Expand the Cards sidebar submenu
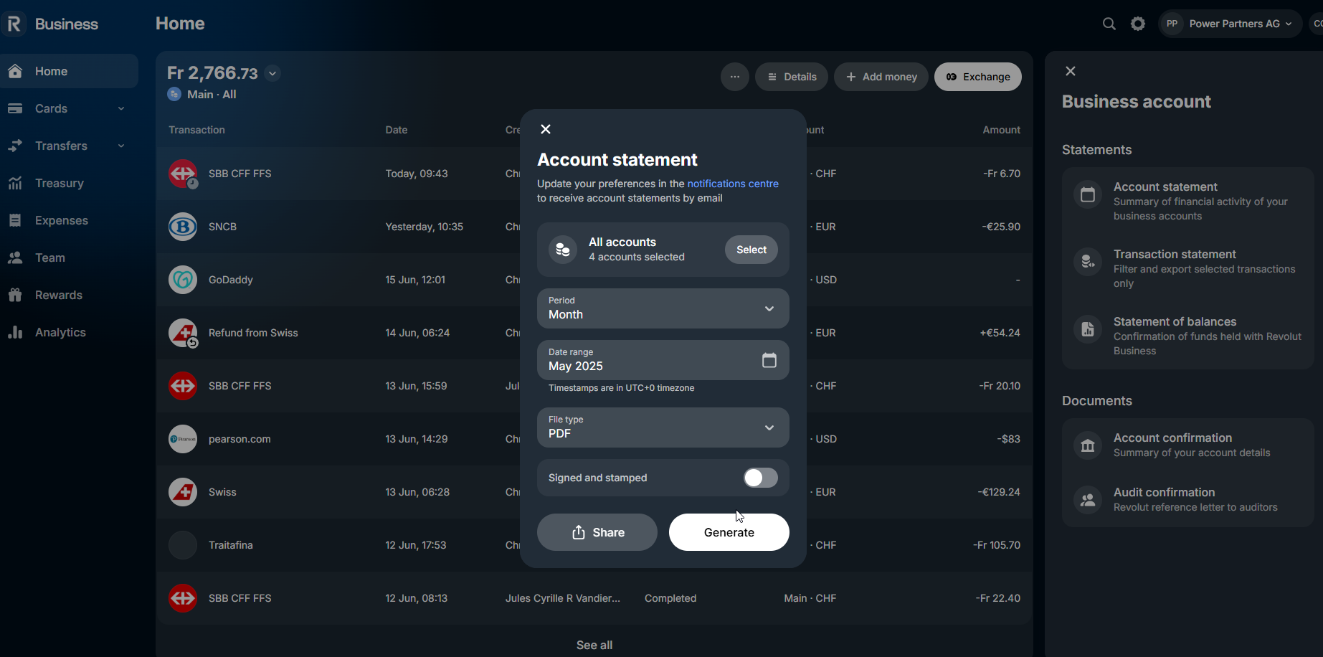This screenshot has width=1323, height=657. tap(121, 108)
